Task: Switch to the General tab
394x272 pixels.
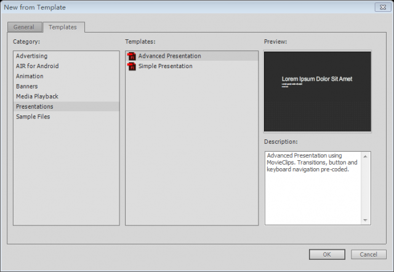Action: click(x=25, y=27)
